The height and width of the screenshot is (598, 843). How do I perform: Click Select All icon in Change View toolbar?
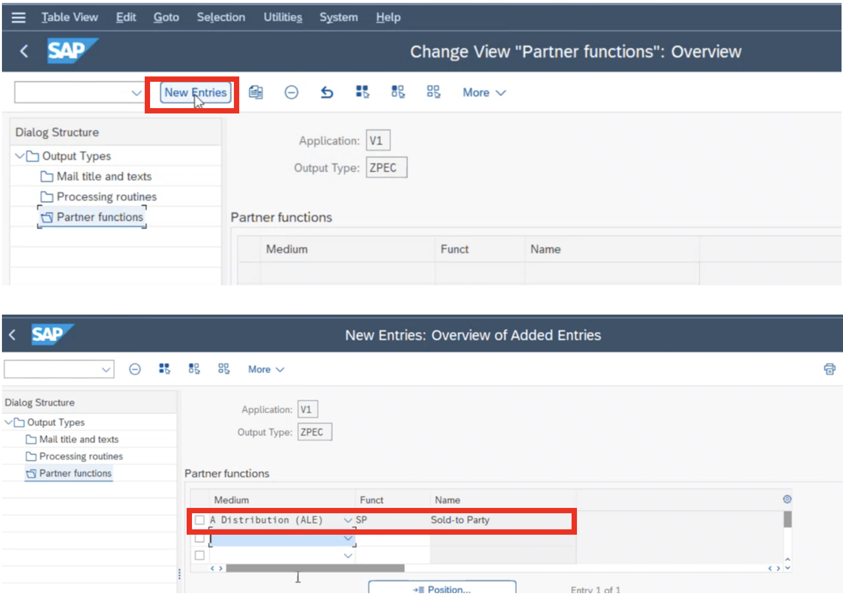click(x=363, y=92)
